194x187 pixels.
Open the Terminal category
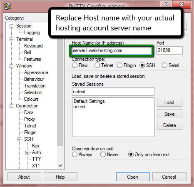[x=25, y=39]
